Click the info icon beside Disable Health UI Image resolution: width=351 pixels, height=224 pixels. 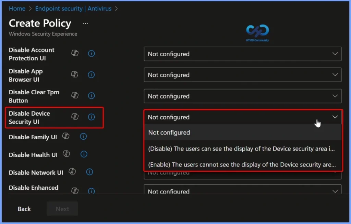(84, 154)
